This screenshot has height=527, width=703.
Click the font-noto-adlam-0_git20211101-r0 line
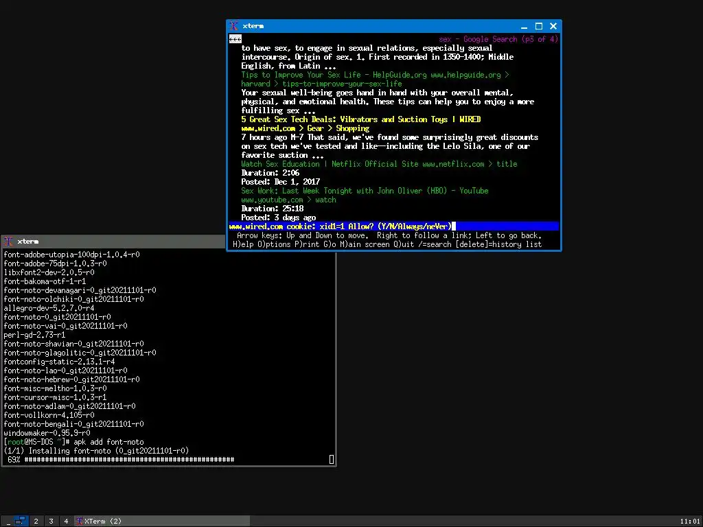click(x=69, y=406)
